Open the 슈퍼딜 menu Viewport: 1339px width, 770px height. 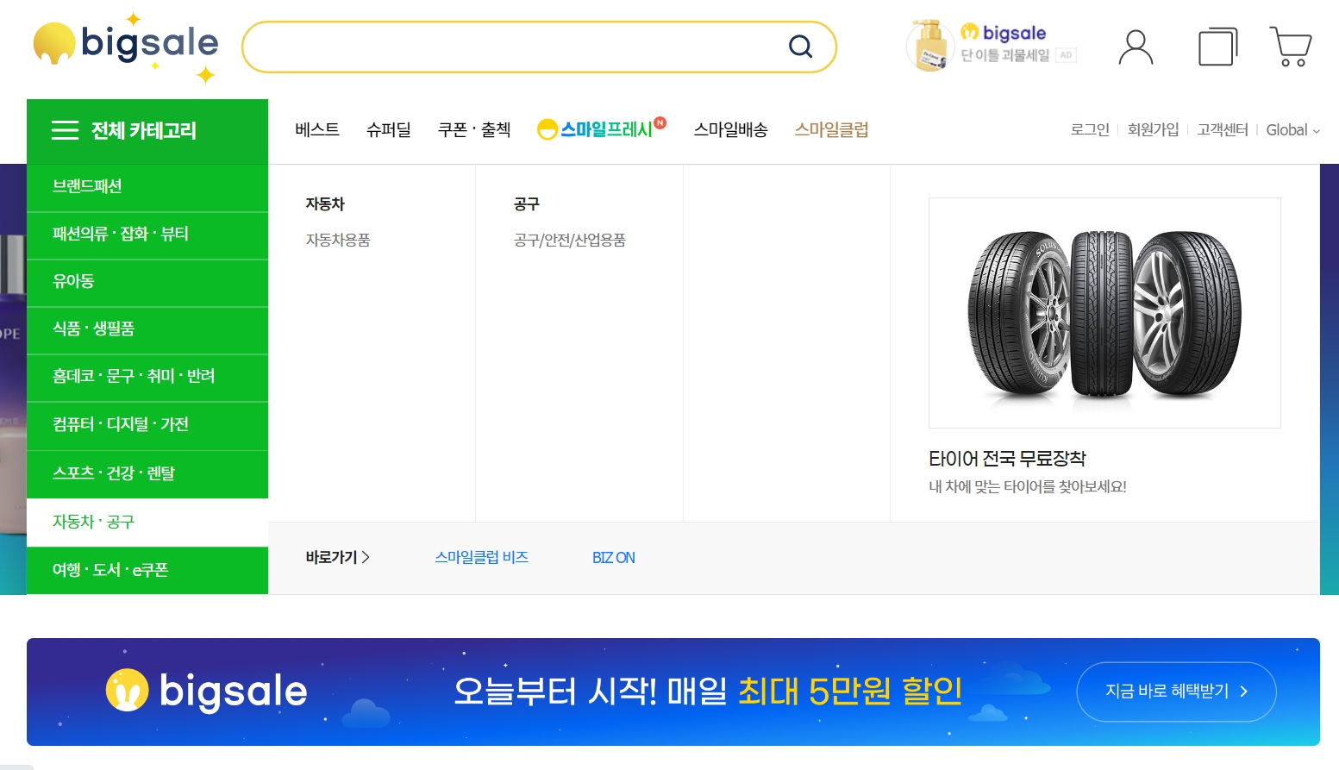[x=389, y=129]
